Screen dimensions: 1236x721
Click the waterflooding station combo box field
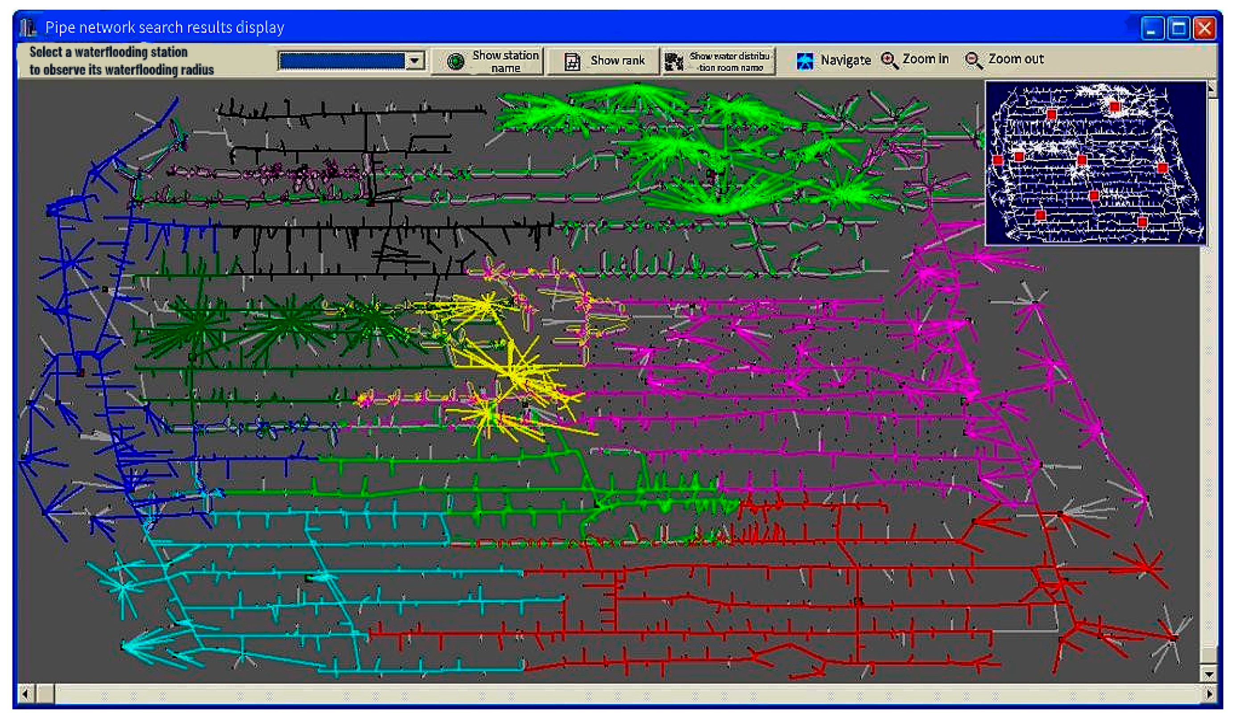tap(342, 61)
